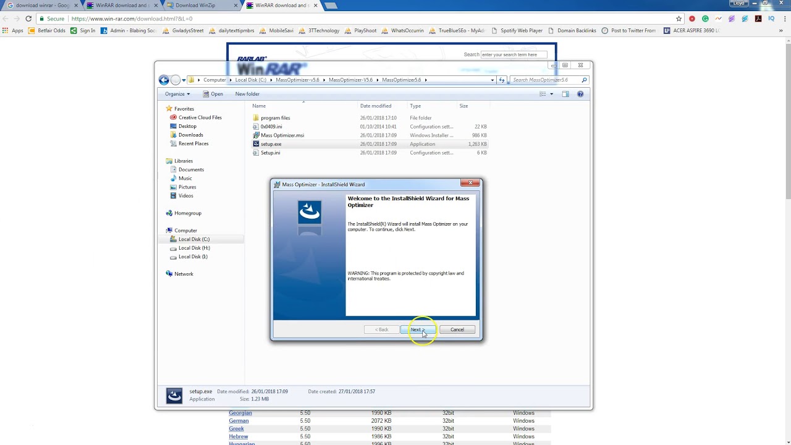
Task: Click the MassOptimizer-v5.6 breadcrumb segment
Action: coord(297,80)
